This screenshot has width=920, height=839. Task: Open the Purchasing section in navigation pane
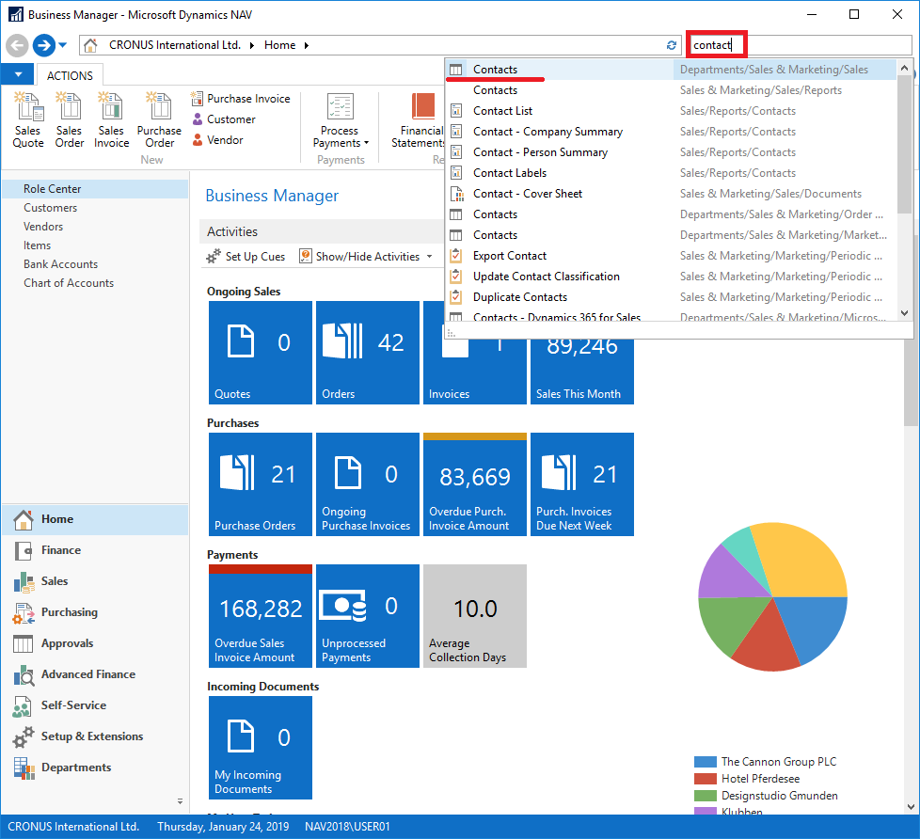(x=95, y=612)
